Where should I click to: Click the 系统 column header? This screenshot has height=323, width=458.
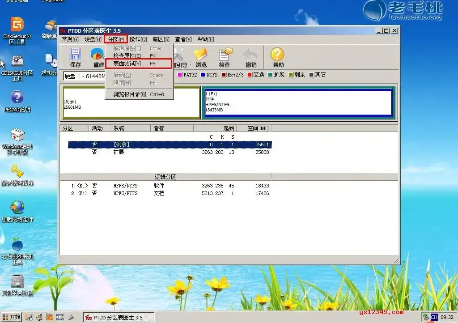(x=130, y=128)
